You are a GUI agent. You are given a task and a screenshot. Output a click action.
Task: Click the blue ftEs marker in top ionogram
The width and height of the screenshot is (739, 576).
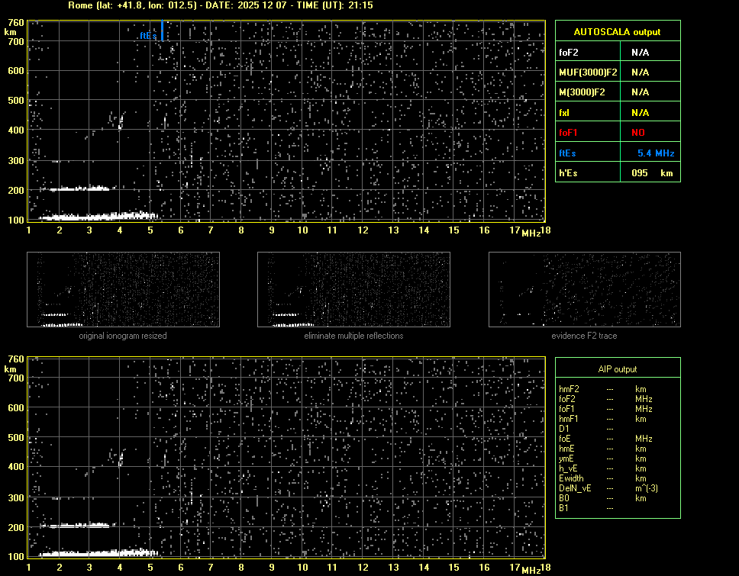162,32
